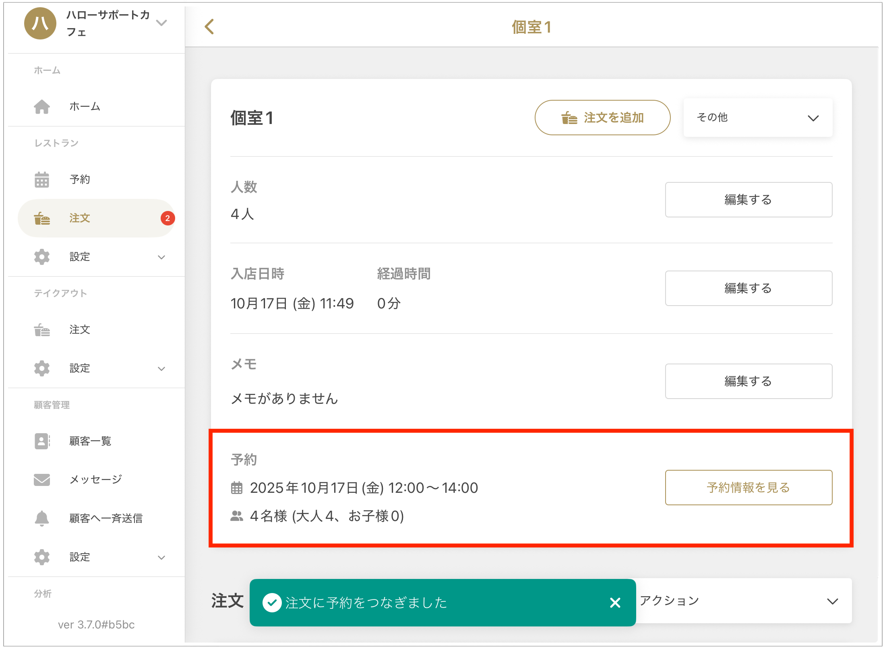Open the ホーム menu item

[x=85, y=107]
